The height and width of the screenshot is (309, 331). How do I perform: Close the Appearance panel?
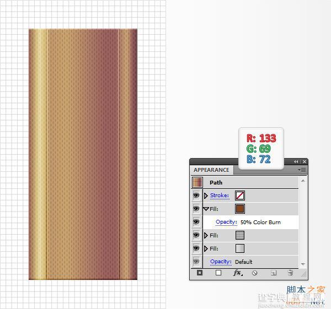tap(305, 162)
